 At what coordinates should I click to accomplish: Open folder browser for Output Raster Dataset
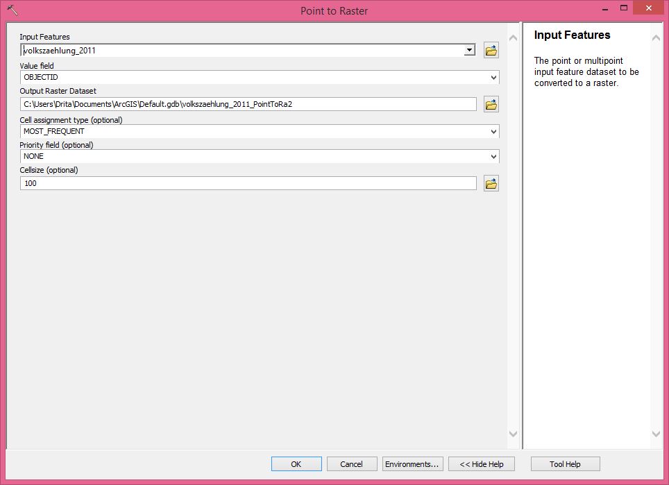pos(491,104)
